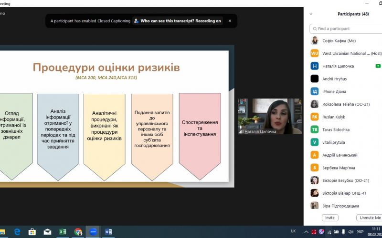Select participant Roksolana Teleha (OO-21)
The height and width of the screenshot is (238, 382).
pyautogui.click(x=345, y=104)
